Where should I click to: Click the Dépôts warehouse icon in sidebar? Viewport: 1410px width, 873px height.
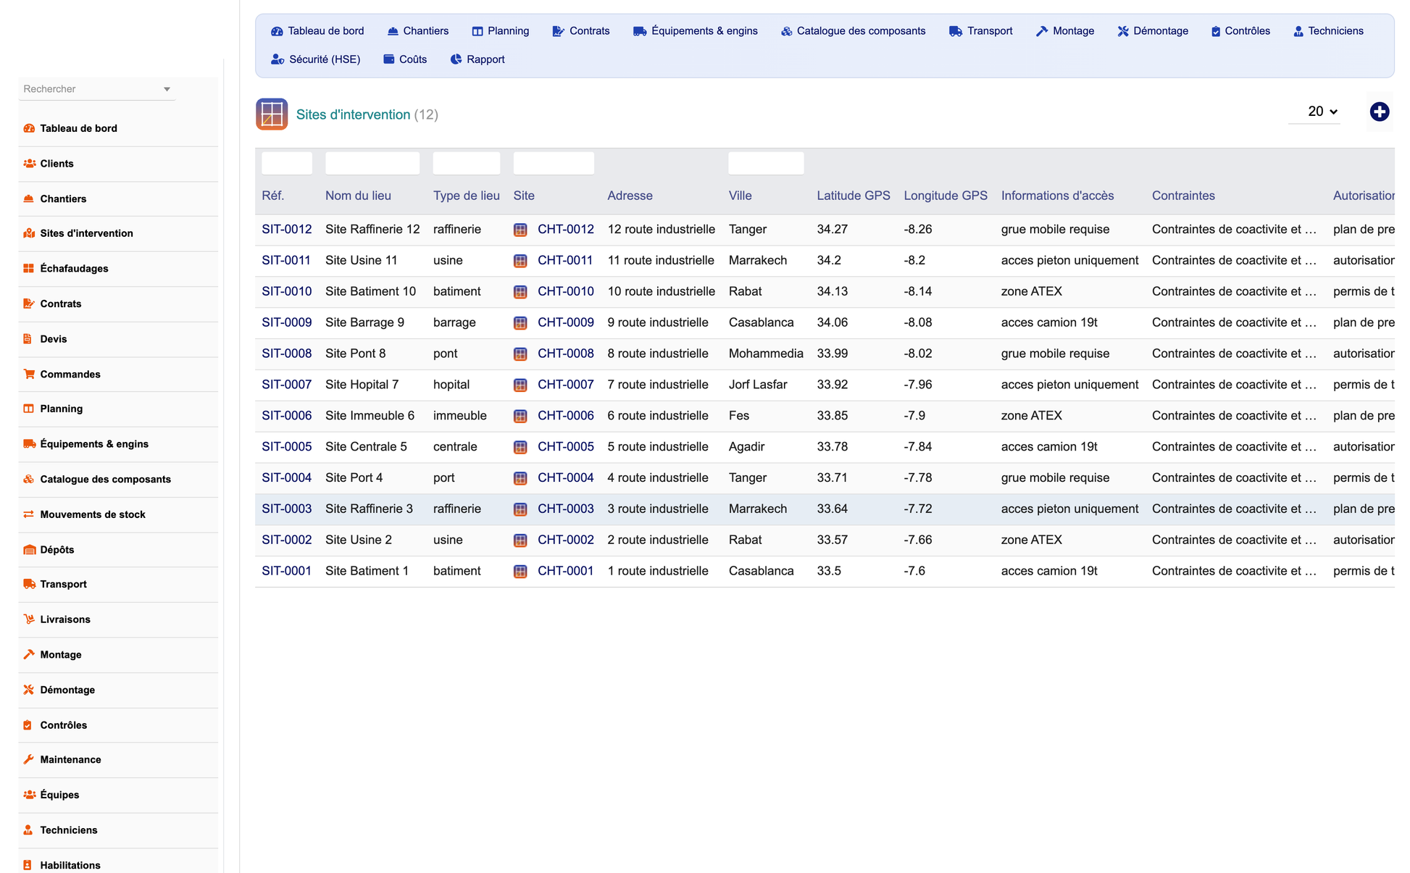[x=29, y=549]
